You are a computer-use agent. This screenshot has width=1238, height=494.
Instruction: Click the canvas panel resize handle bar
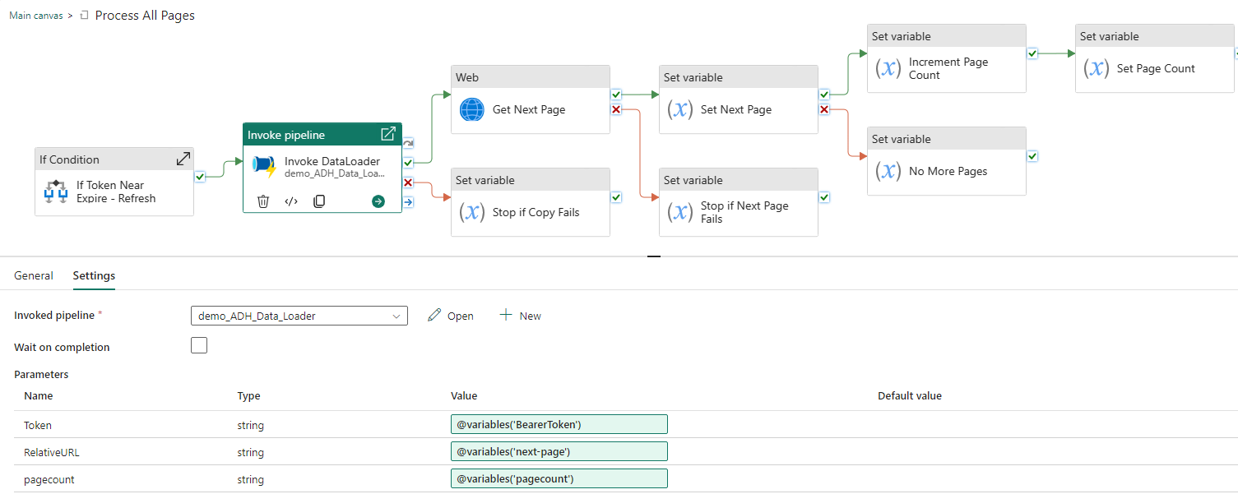tap(654, 256)
